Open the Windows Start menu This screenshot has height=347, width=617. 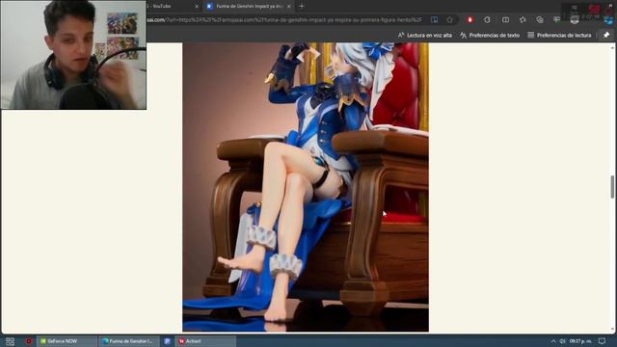[x=10, y=341]
